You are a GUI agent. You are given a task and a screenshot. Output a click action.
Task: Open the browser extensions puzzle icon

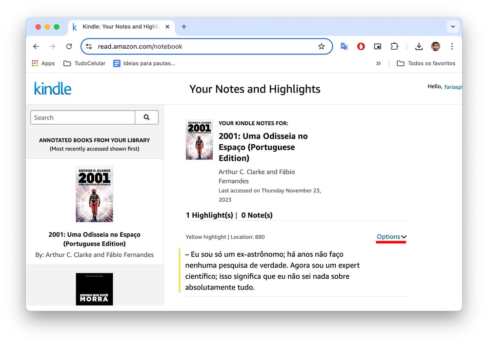click(x=394, y=47)
